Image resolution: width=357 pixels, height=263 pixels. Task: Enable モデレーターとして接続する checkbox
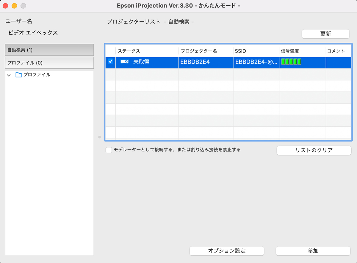click(109, 150)
